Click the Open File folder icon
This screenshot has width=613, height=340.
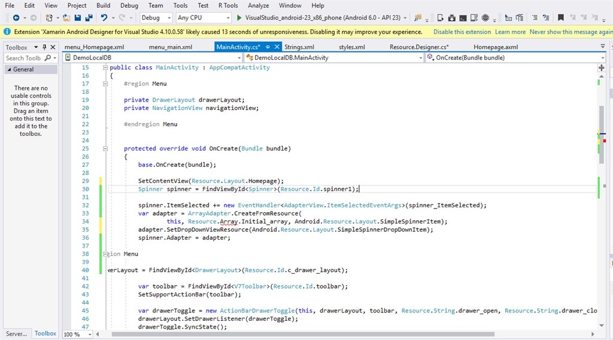point(66,17)
